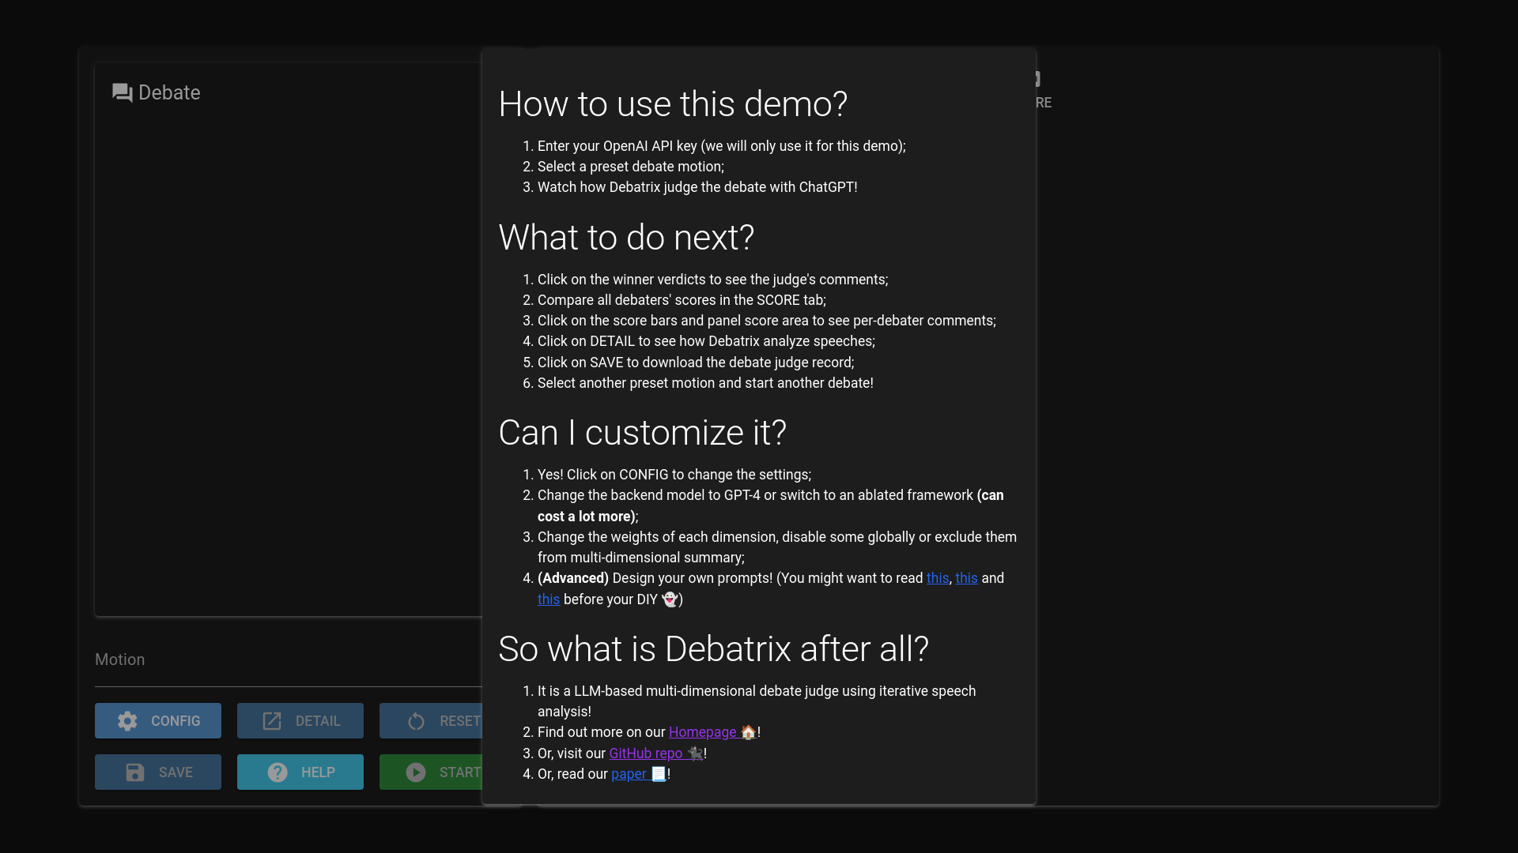
Task: Click the house emoji beside Homepage
Action: [x=748, y=732]
